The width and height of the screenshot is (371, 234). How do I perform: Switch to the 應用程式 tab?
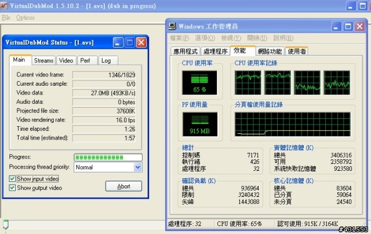pos(185,52)
